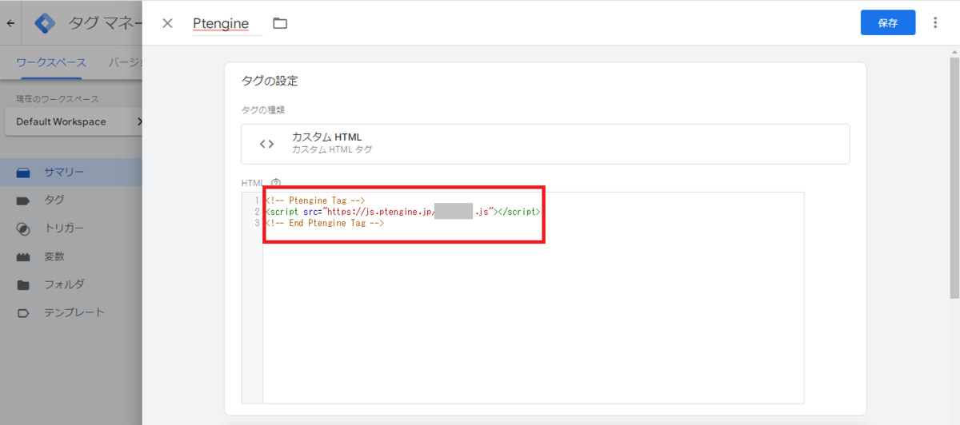The width and height of the screenshot is (960, 425).
Task: Switch to the ワークスペース tab
Action: tap(52, 62)
